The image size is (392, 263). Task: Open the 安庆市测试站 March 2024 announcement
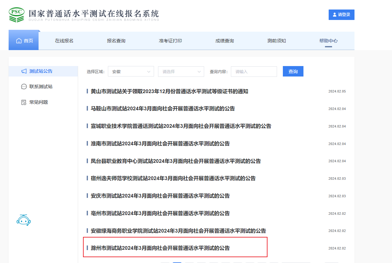tap(160, 196)
